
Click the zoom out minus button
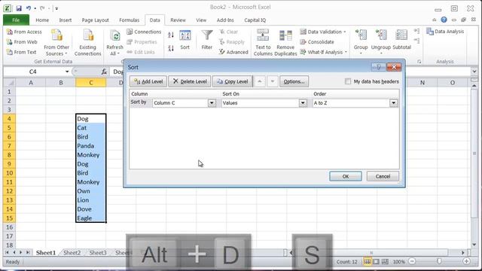click(x=413, y=261)
